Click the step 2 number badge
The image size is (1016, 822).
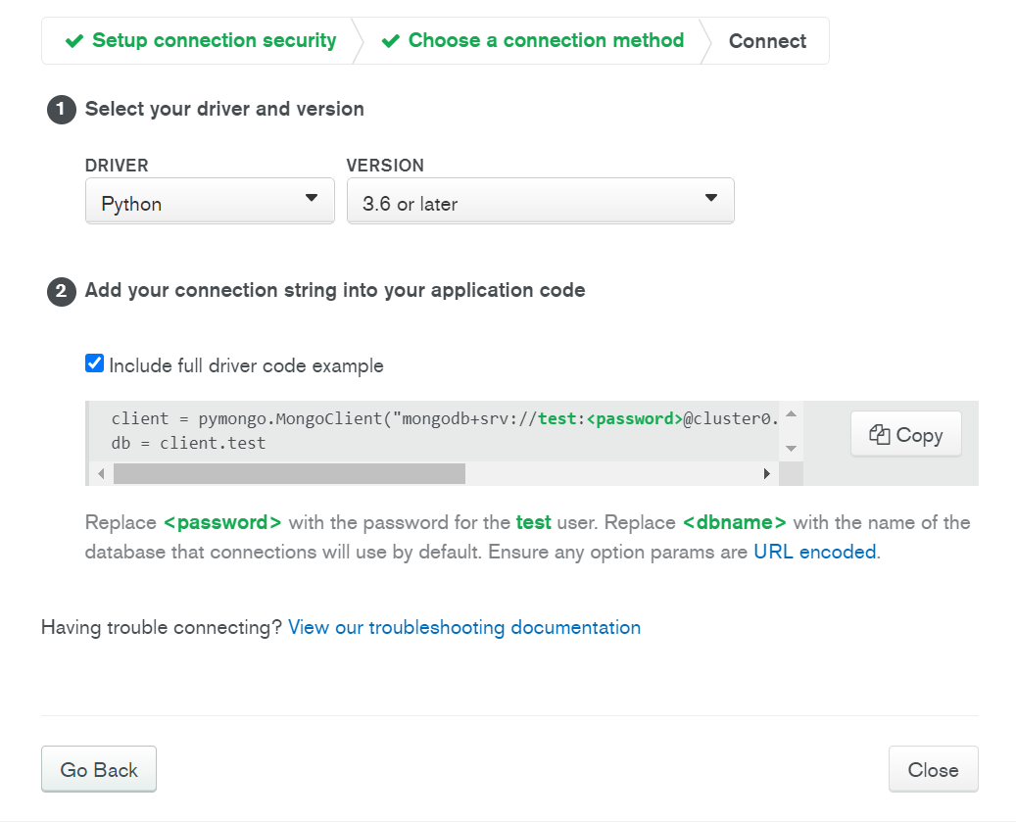[x=61, y=291]
